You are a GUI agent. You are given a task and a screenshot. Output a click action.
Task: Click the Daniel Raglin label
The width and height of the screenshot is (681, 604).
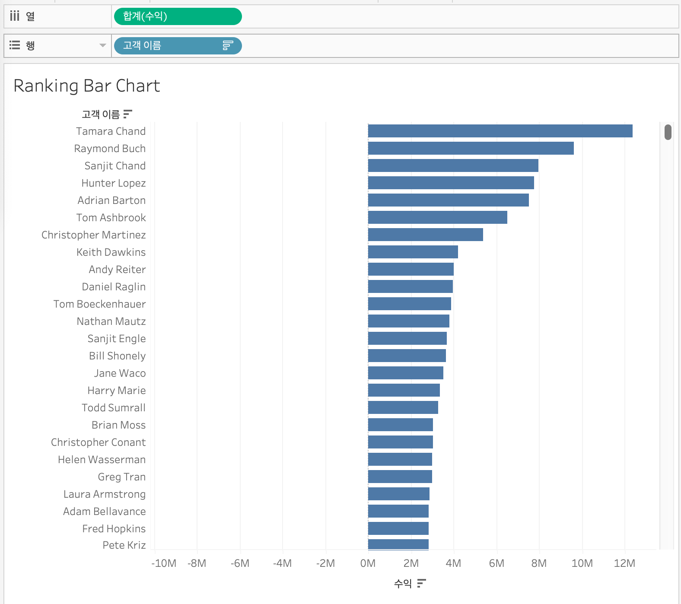[x=114, y=286]
